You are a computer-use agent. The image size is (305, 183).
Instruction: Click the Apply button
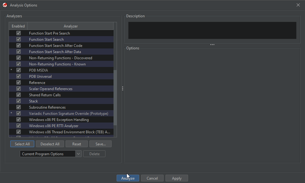177,178
